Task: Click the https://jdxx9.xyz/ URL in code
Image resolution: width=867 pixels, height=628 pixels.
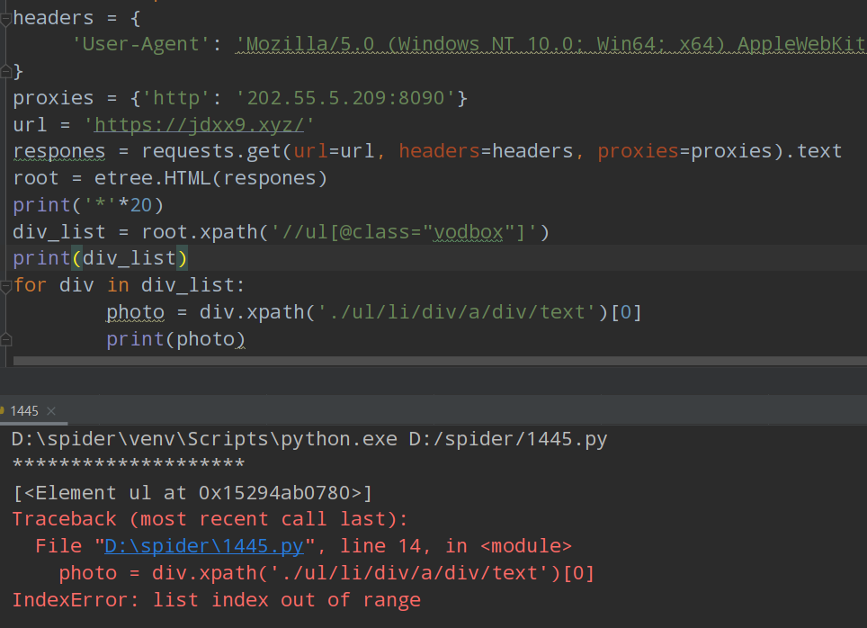Action: (203, 124)
